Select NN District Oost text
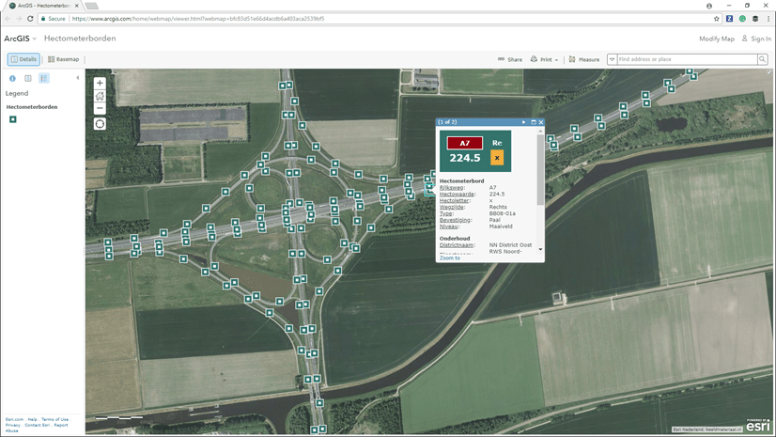Screen dimensions: 776x437 [x=510, y=245]
